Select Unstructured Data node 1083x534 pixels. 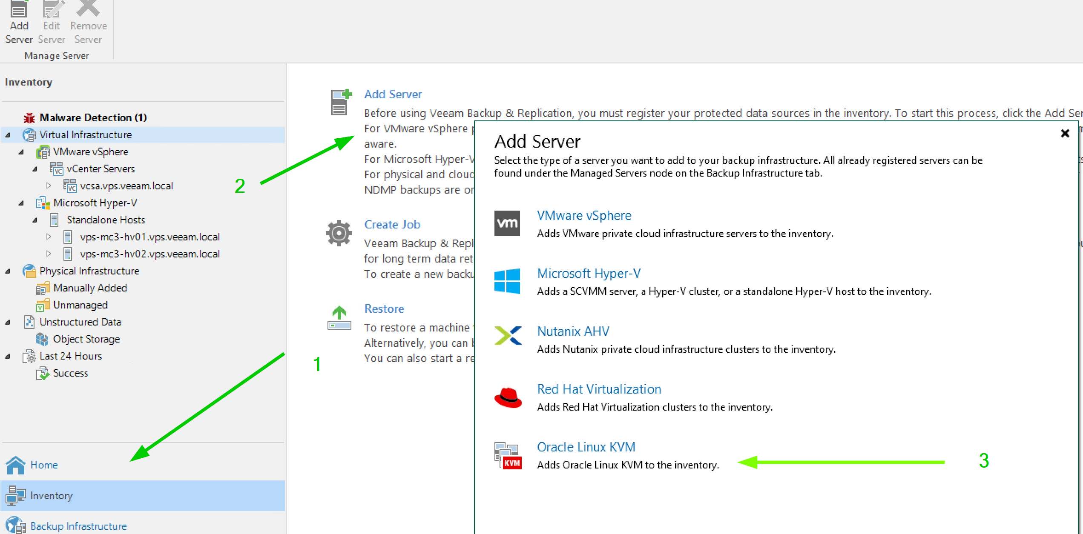pos(80,322)
